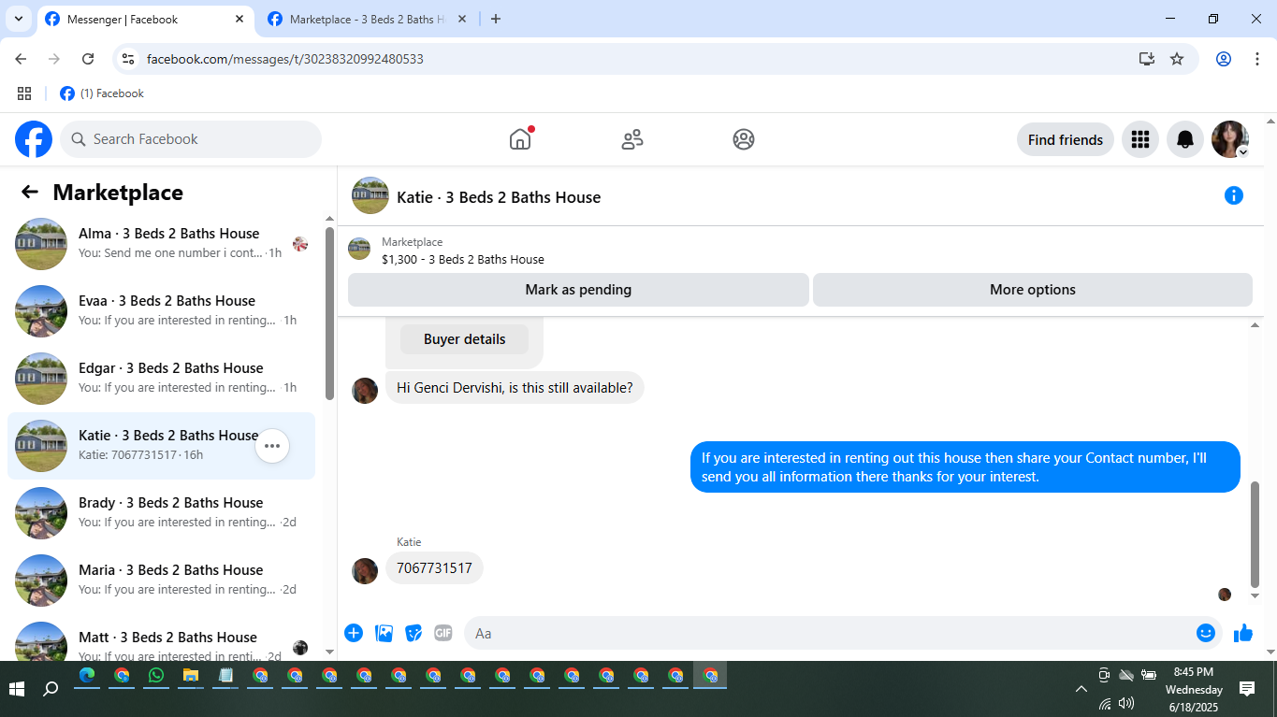
Task: Switch to the Messenger | Facebook tab
Action: point(146,20)
